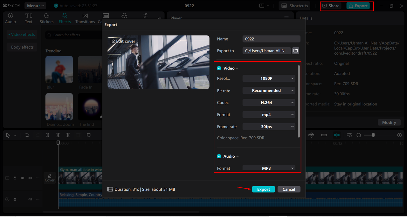Screen dimensions: 407x217
Task: Lock the audio track
Action: pos(15,199)
